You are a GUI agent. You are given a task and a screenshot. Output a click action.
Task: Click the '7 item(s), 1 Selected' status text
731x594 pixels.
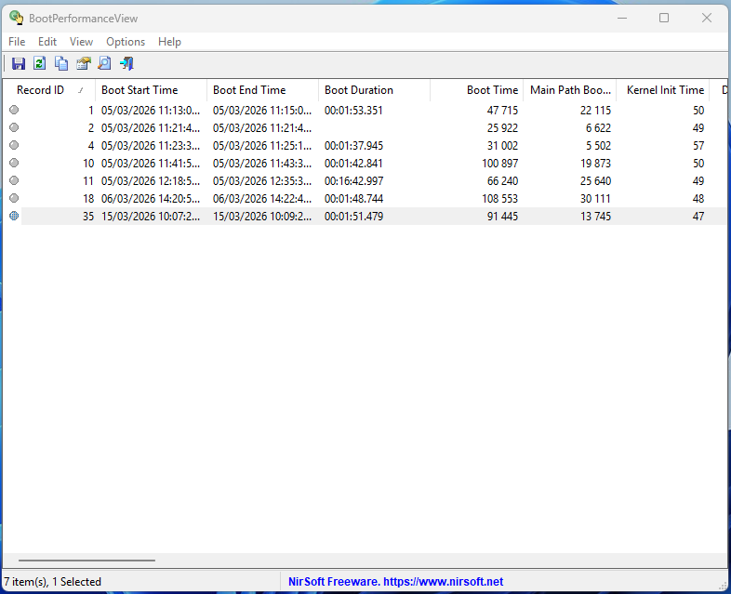point(53,582)
